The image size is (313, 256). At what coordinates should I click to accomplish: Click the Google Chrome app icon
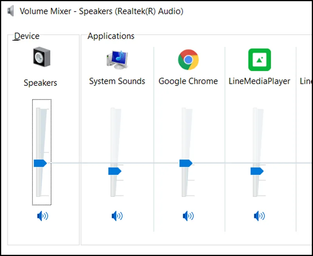[188, 59]
